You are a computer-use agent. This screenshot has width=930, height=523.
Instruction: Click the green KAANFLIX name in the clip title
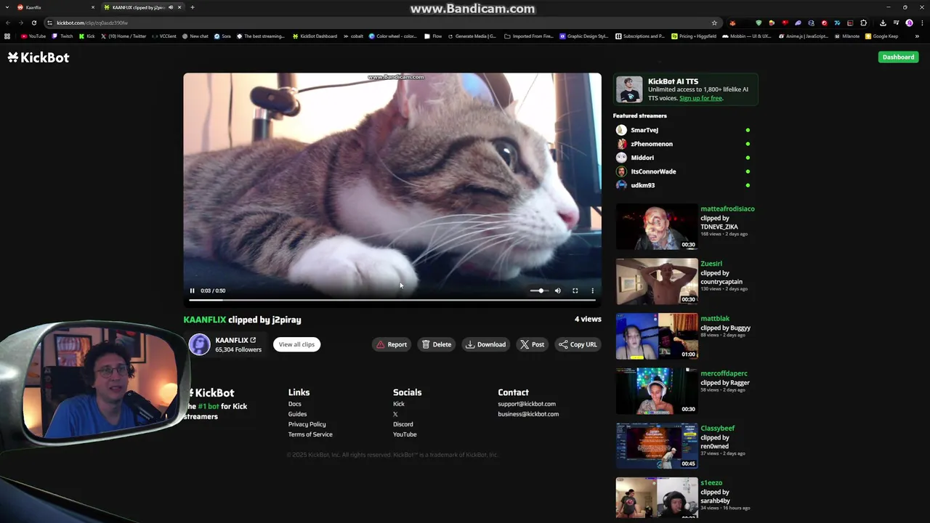204,320
